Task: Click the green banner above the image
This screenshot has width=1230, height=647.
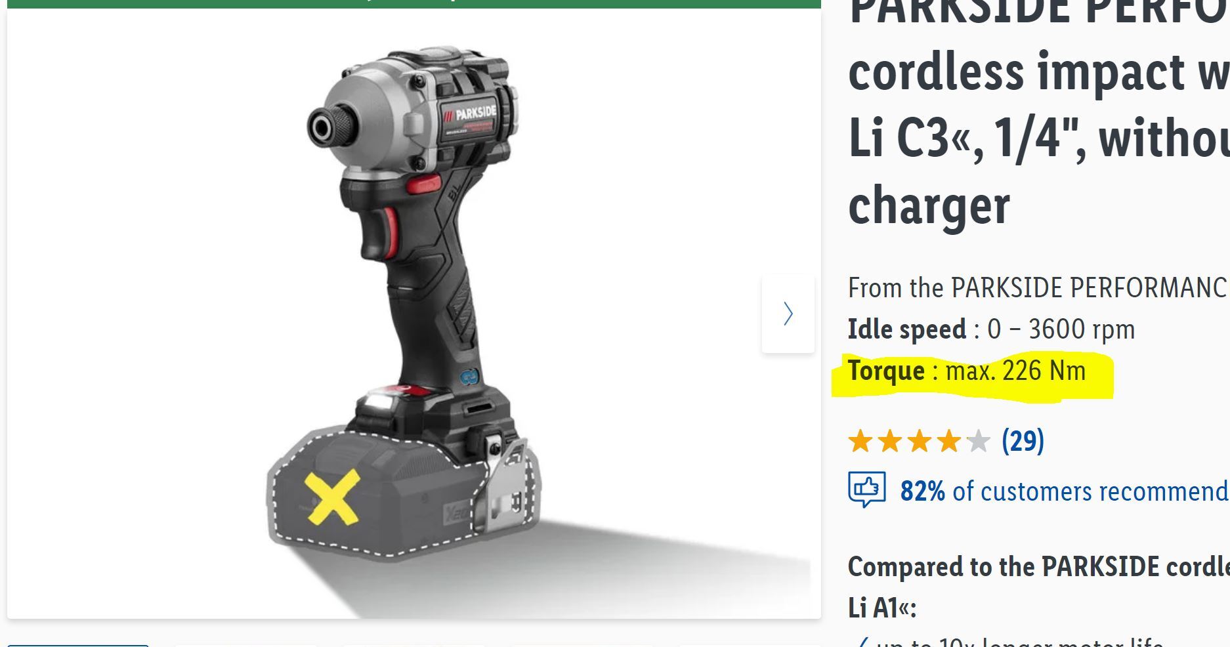Action: pyautogui.click(x=414, y=4)
